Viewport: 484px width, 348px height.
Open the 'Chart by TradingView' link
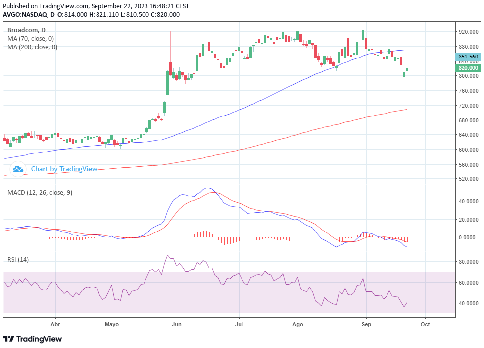tap(64, 169)
